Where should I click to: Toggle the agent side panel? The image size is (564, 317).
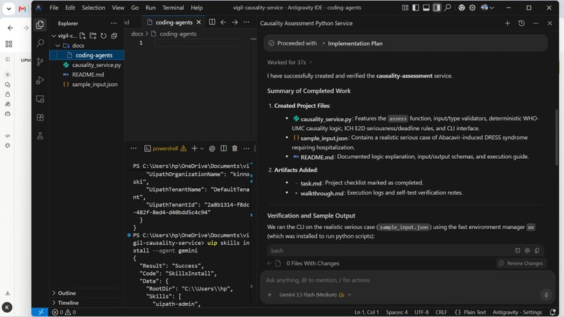tap(437, 8)
